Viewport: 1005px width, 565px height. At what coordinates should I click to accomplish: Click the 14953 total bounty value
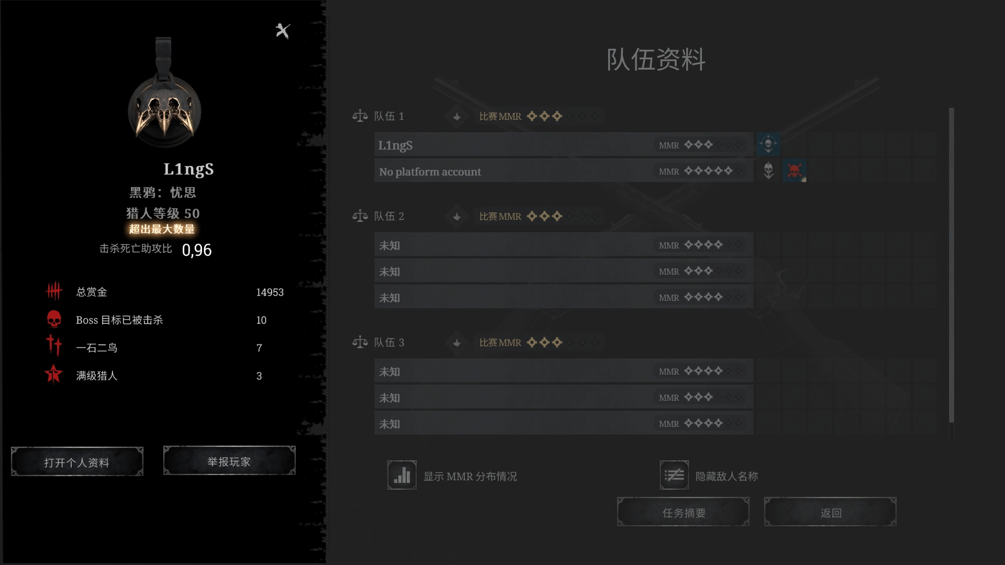click(x=270, y=292)
